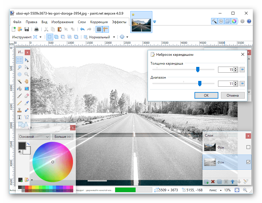Open the Основной color mode dropdown

click(34, 137)
